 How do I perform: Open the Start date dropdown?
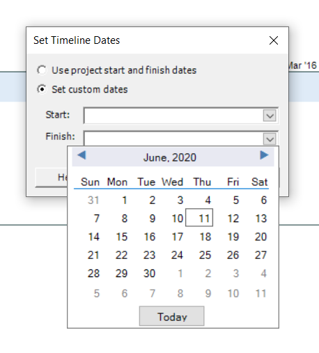[x=270, y=116]
